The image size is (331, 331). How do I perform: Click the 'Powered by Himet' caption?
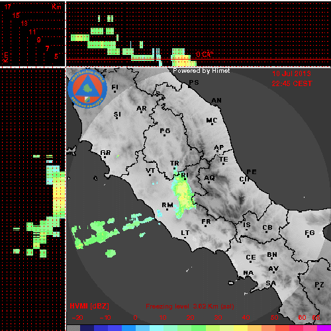(x=201, y=71)
